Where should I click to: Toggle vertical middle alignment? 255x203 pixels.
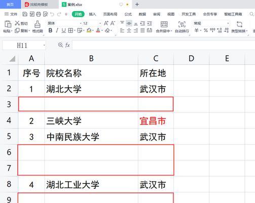tap(129, 23)
